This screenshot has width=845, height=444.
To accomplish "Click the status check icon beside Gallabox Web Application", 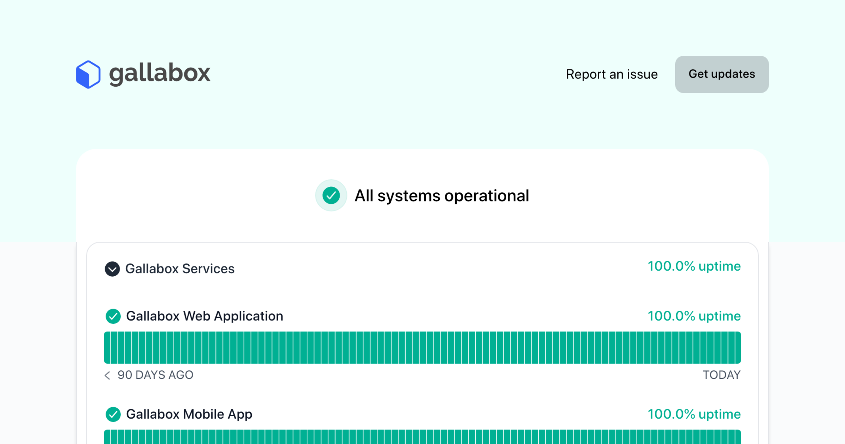I will point(113,316).
